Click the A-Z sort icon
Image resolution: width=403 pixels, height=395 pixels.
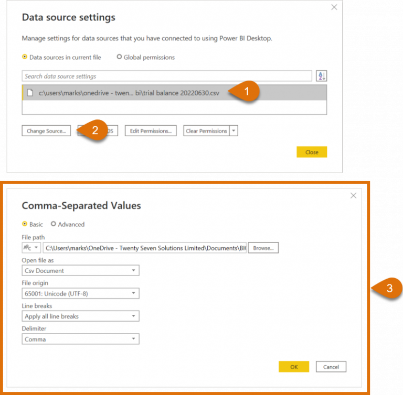coord(321,76)
